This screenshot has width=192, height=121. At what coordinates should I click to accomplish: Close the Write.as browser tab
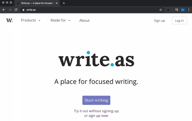pyautogui.click(x=57, y=3)
